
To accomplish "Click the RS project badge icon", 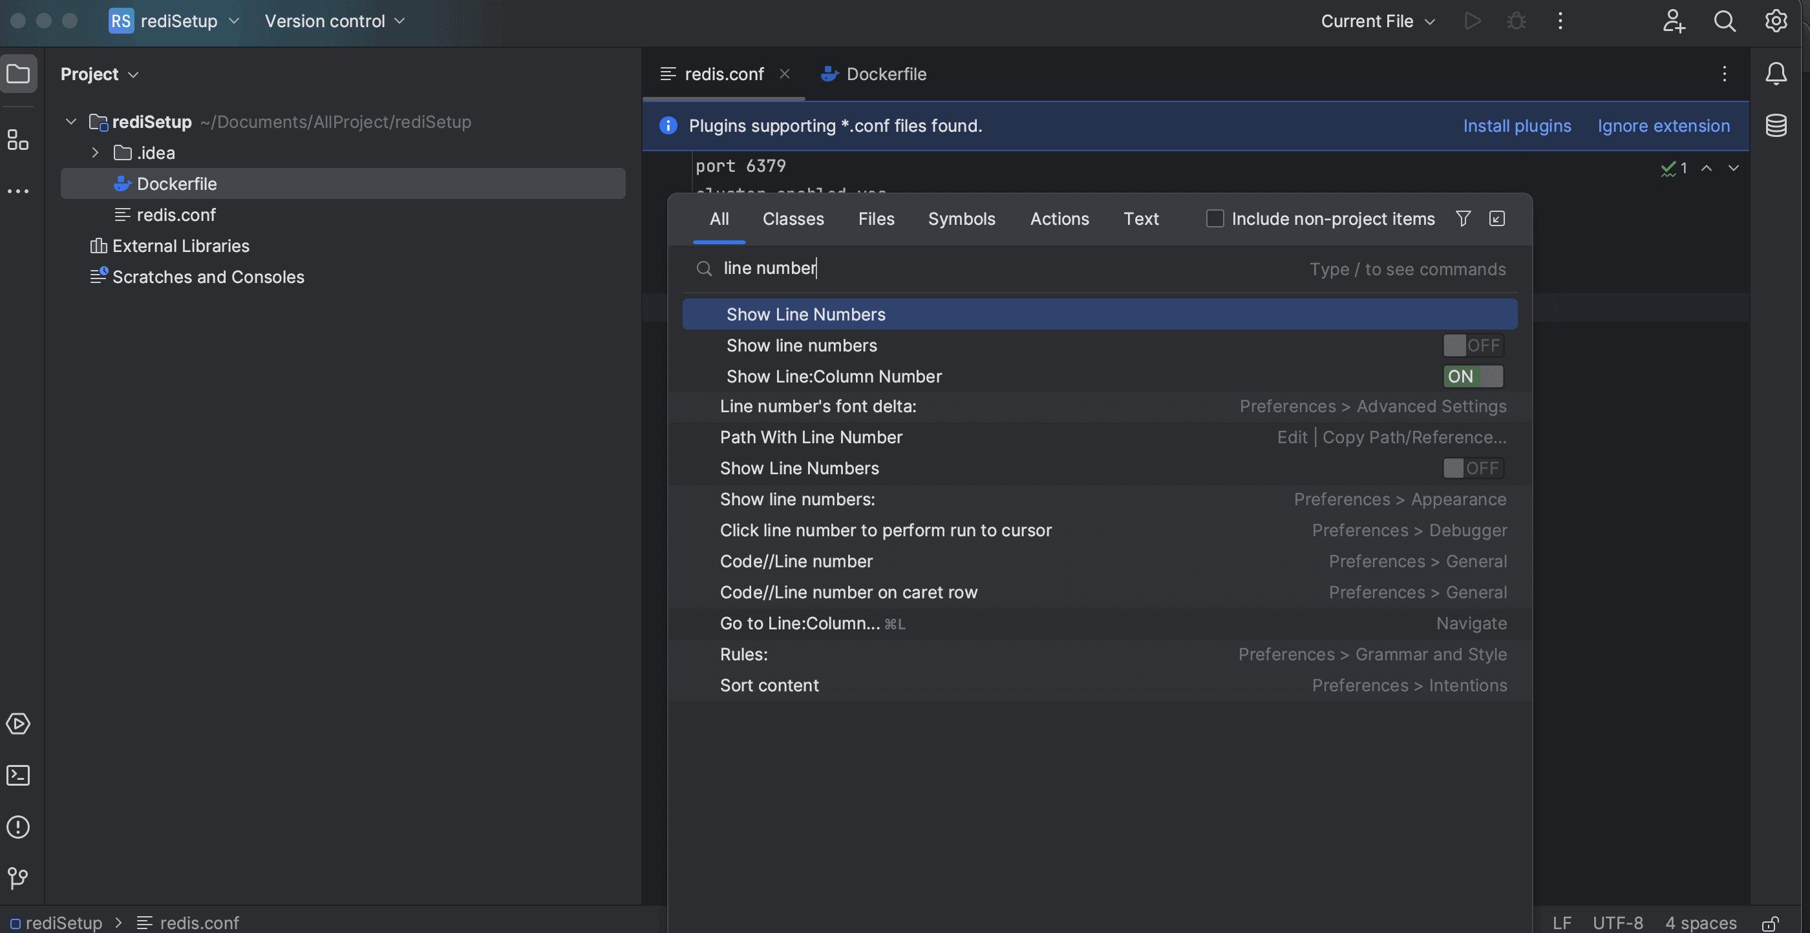I will [x=121, y=21].
